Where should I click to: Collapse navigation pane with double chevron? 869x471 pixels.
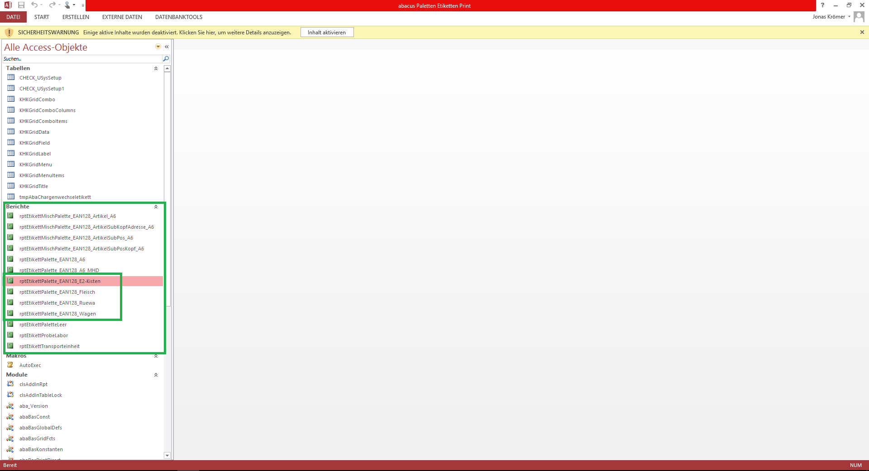[167, 47]
